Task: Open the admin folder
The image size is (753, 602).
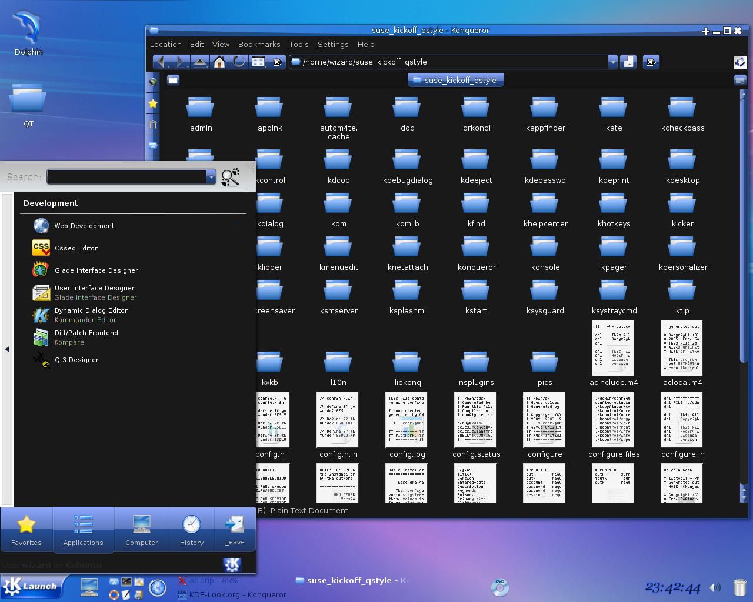Action: point(201,115)
